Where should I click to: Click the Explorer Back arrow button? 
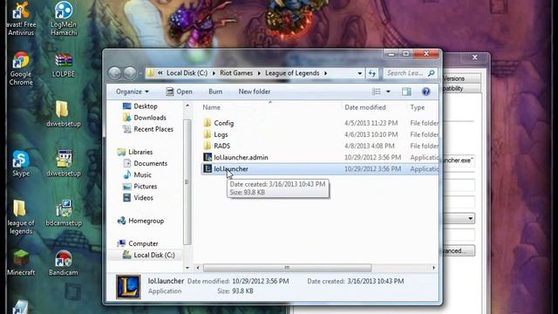(114, 73)
